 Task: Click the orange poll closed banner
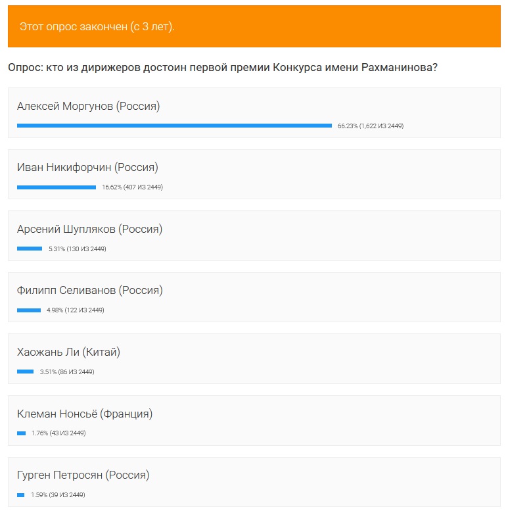254,26
